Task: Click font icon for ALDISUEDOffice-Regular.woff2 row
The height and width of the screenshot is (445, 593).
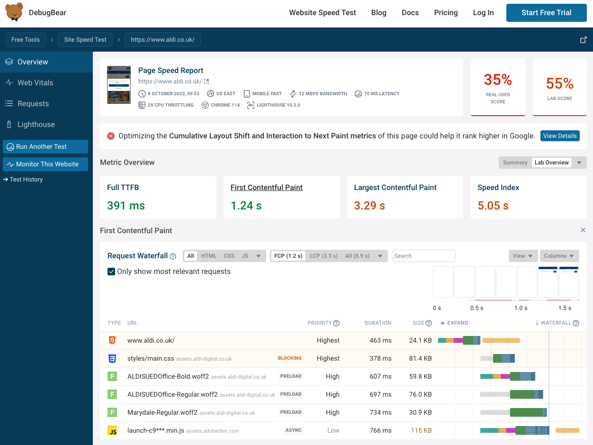Action: pyautogui.click(x=112, y=394)
